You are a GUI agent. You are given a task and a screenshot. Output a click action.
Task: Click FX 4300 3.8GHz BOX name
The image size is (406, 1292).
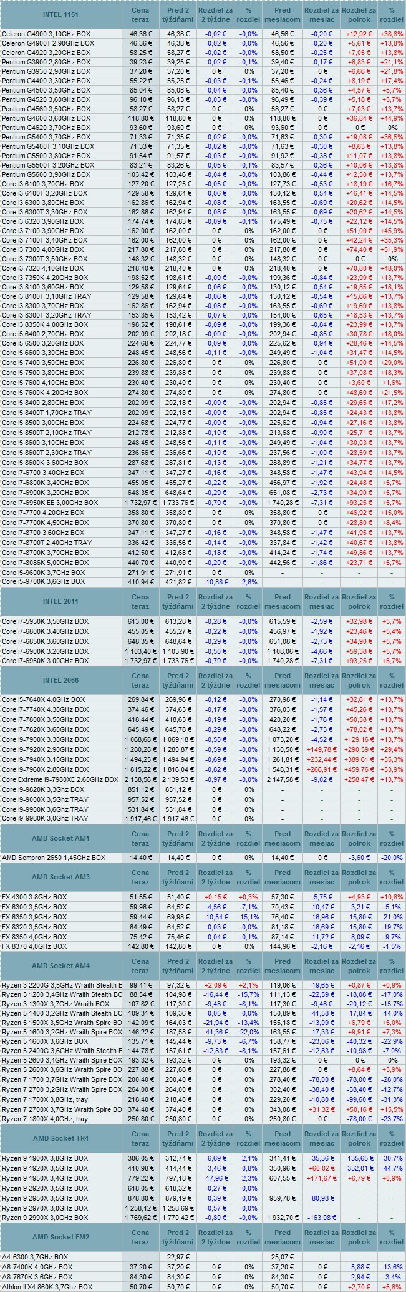pos(34,897)
